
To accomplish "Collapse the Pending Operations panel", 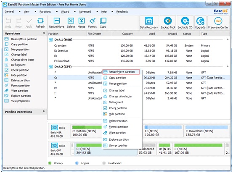I will tap(44, 111).
